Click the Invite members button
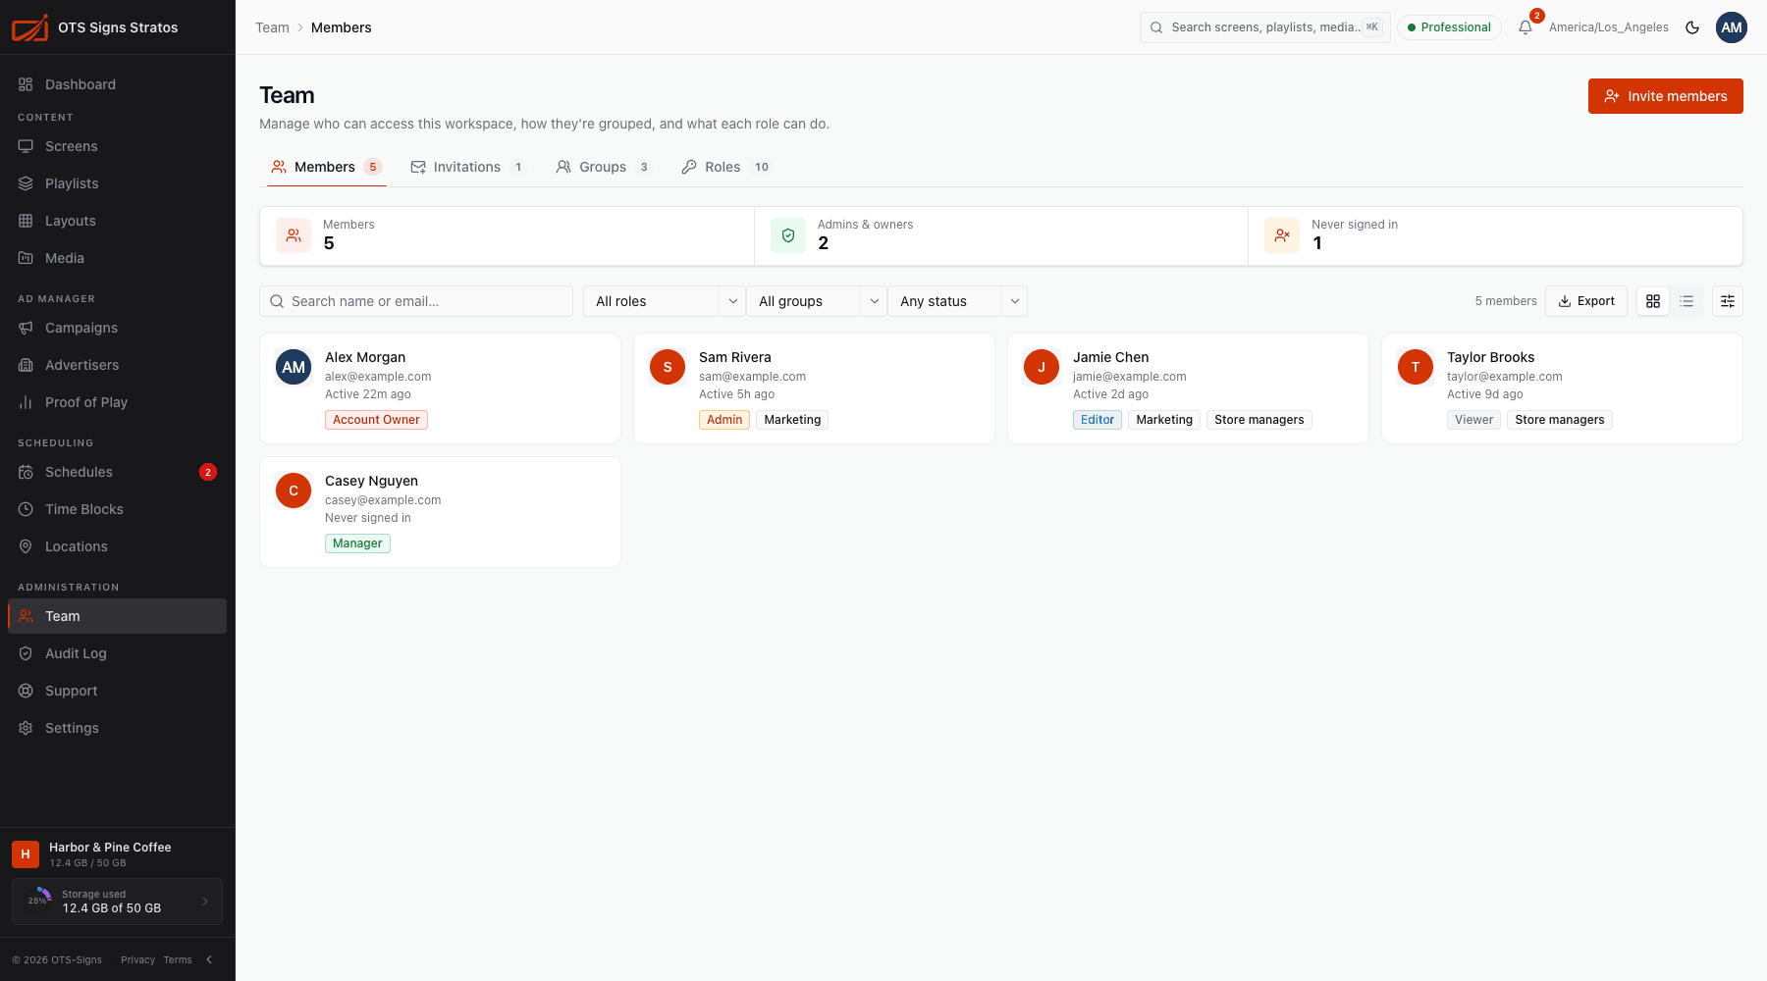Image resolution: width=1767 pixels, height=981 pixels. point(1666,96)
